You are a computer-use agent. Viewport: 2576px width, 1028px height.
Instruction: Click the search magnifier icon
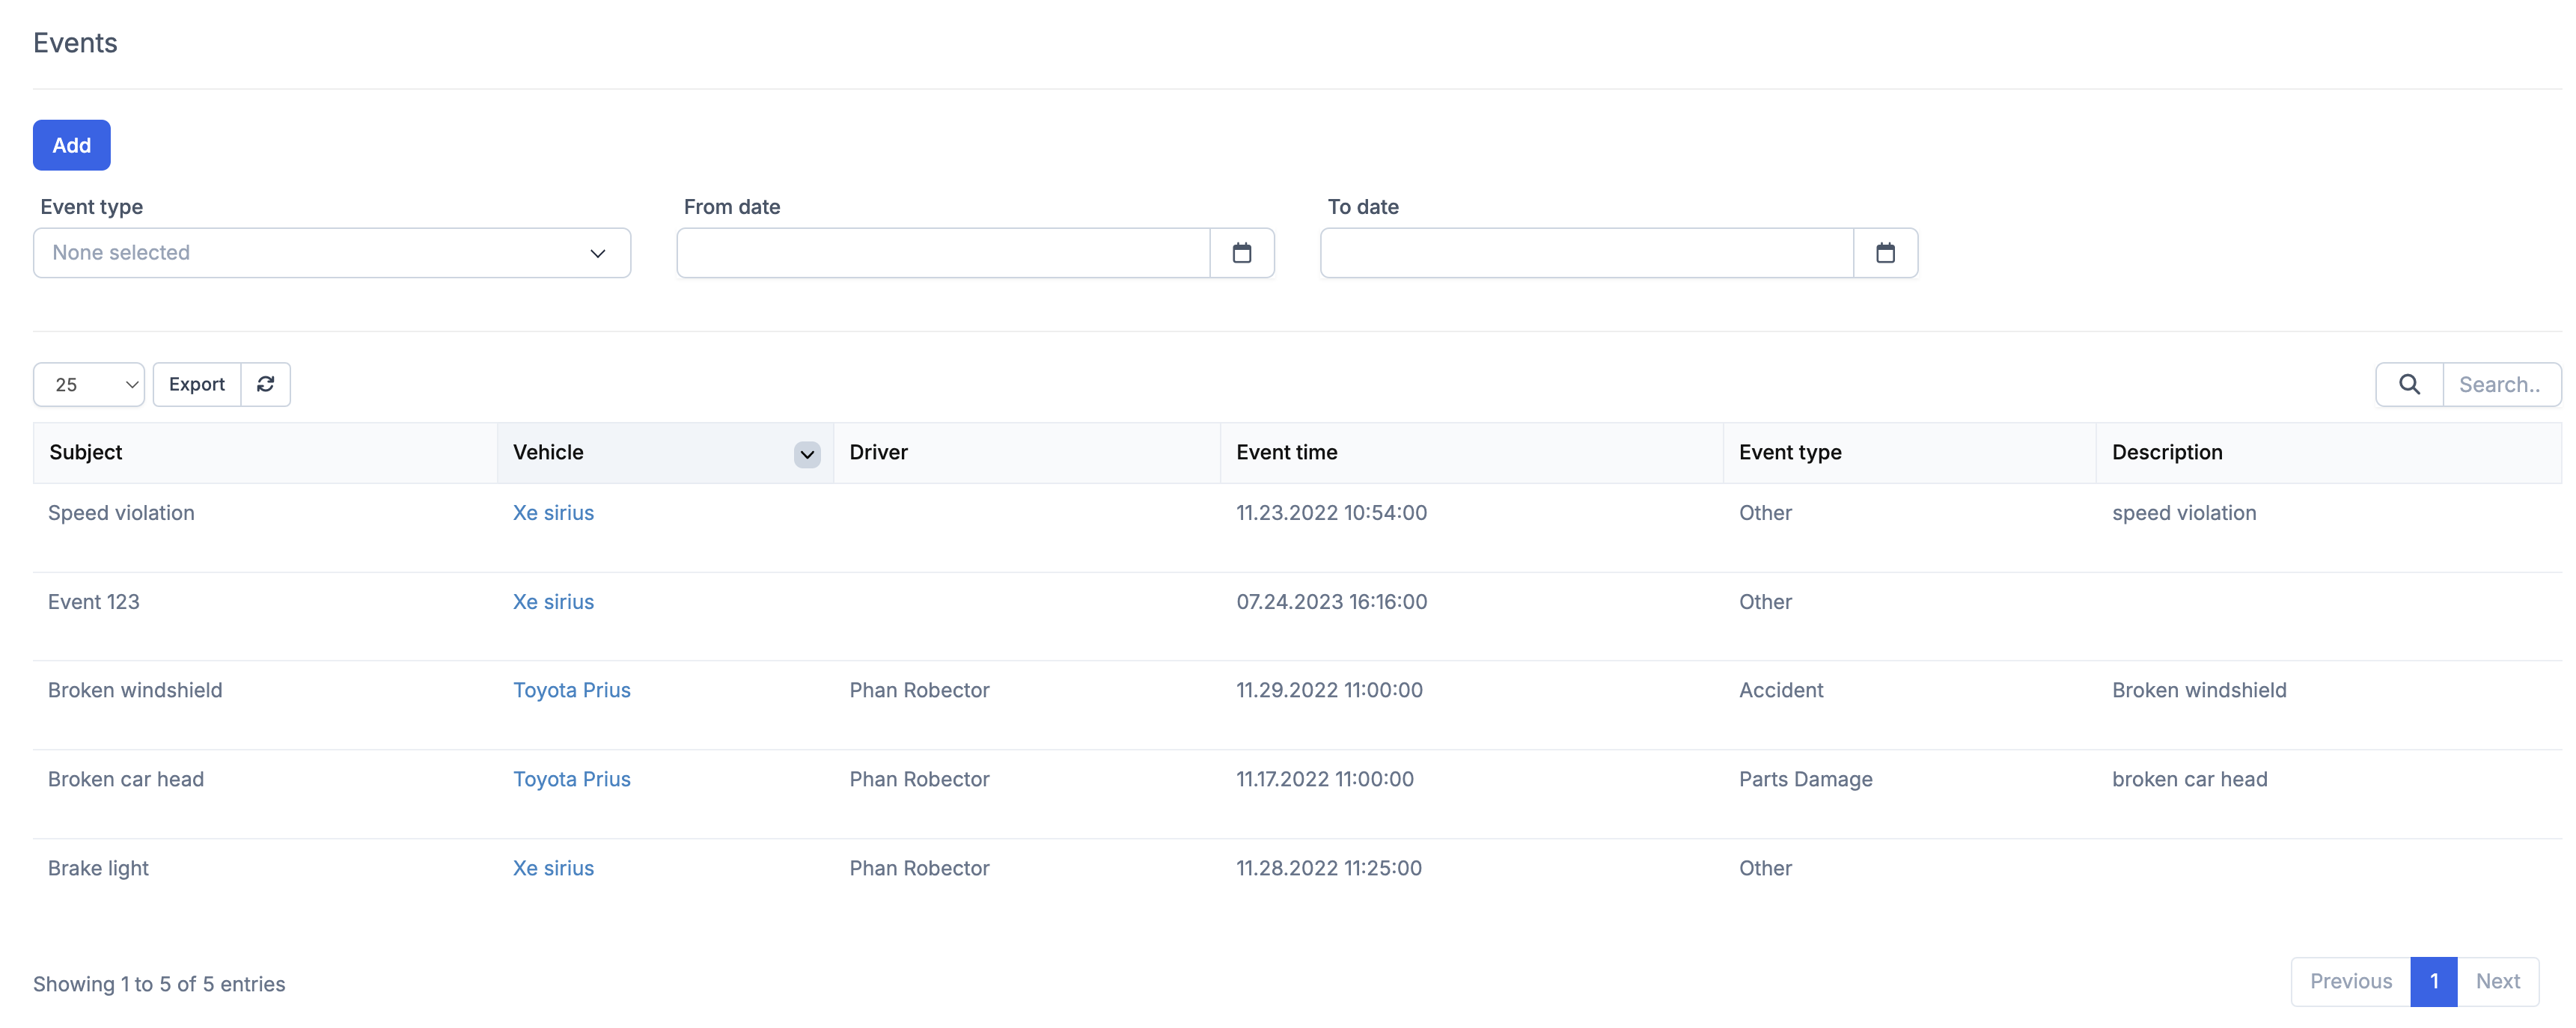point(2408,384)
